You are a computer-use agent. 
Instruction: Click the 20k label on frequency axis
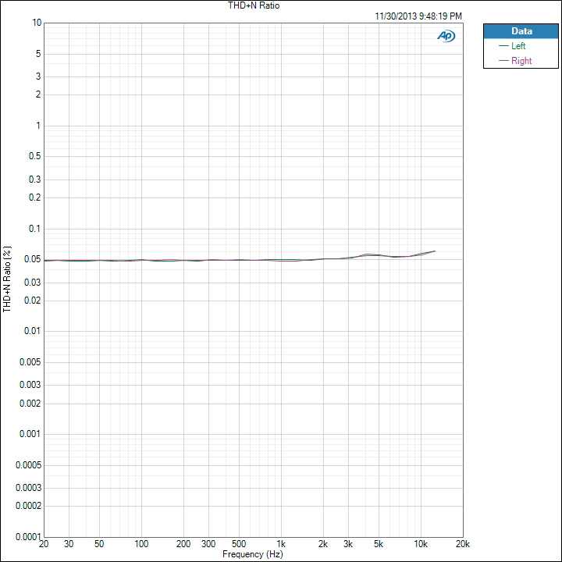[x=463, y=544]
